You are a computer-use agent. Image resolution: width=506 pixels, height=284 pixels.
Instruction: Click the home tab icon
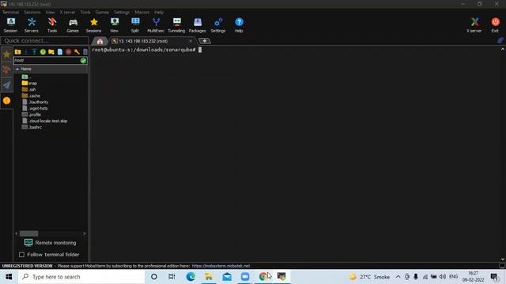100,41
